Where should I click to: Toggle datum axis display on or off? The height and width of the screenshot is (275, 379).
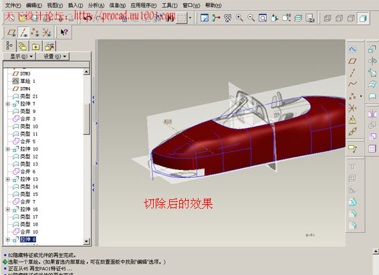point(23,32)
